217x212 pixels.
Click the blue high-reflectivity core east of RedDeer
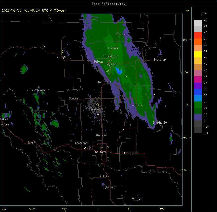[119, 70]
